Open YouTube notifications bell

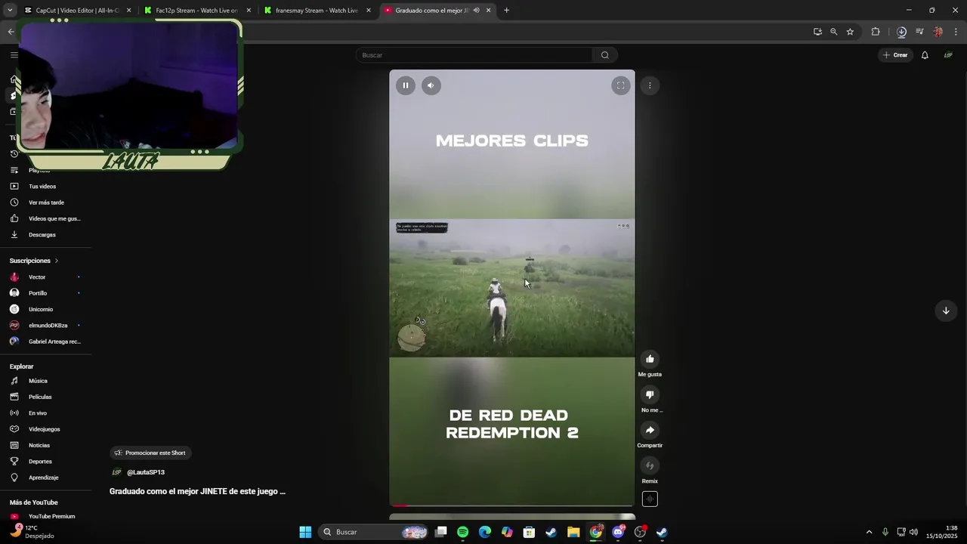coord(925,55)
